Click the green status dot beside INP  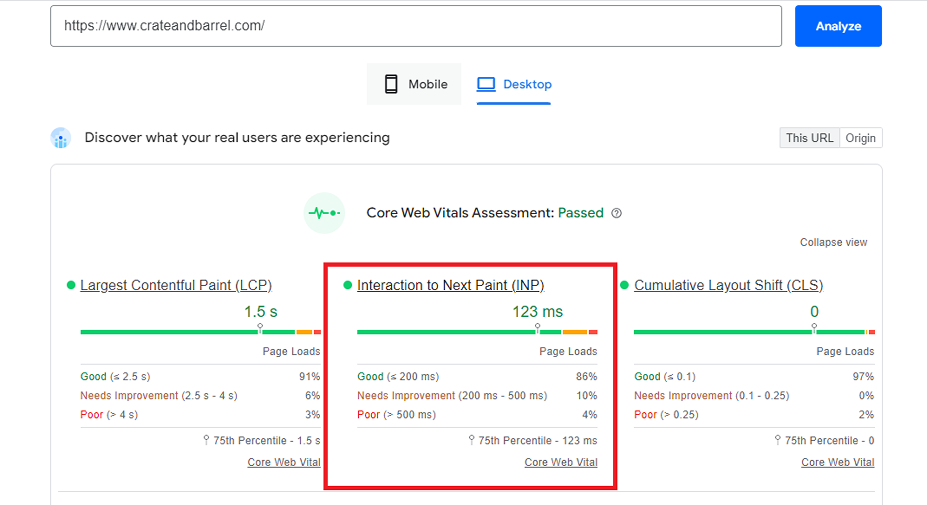(x=348, y=285)
